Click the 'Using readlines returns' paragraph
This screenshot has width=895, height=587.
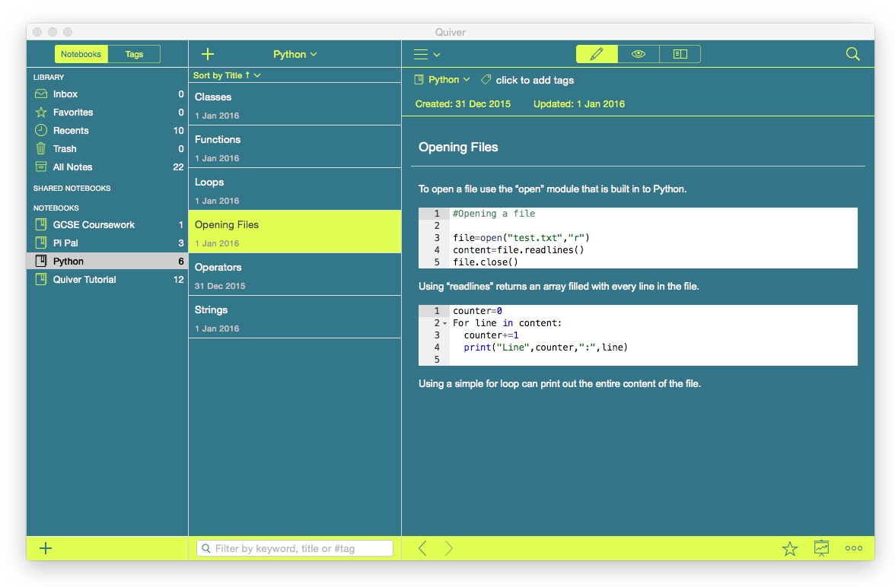(x=559, y=287)
